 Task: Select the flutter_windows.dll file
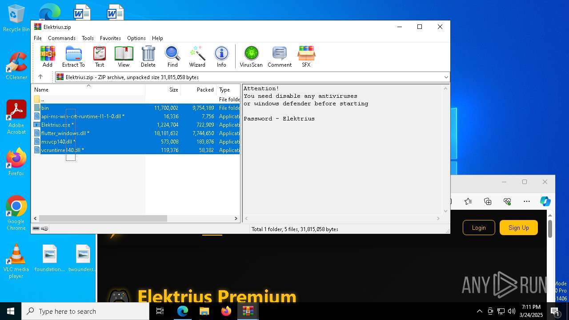[136, 133]
